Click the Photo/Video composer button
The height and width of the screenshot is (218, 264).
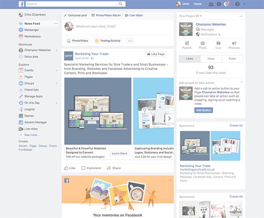coord(78,41)
